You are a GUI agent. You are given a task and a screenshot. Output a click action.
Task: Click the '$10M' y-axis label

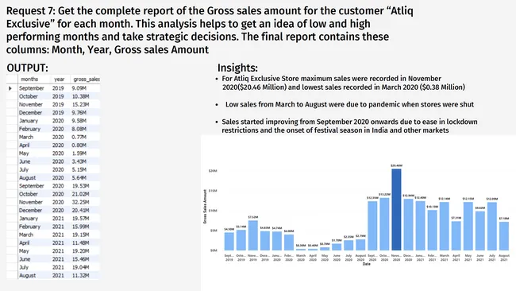point(213,211)
